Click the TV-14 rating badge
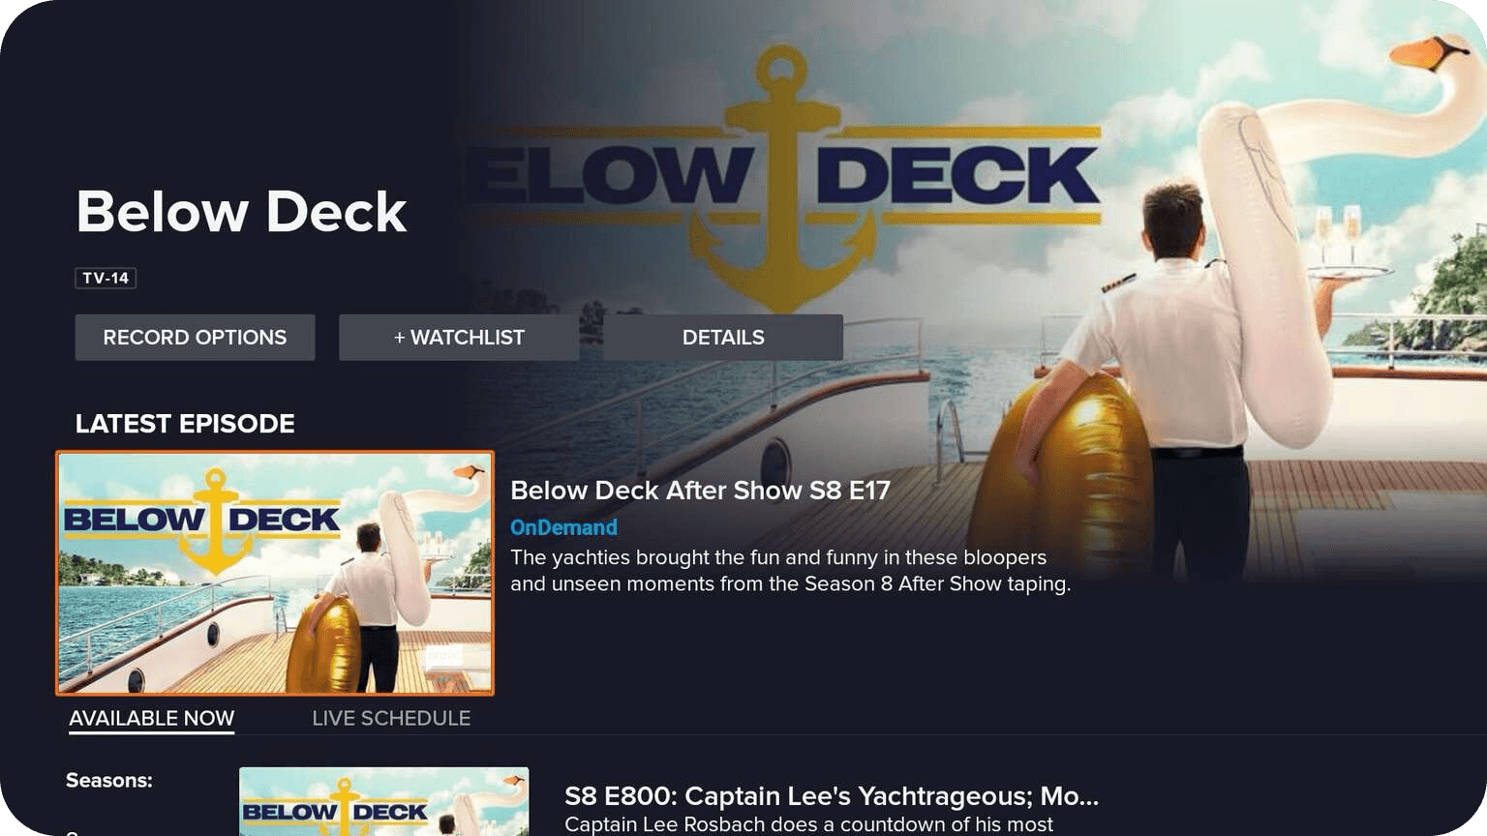The height and width of the screenshot is (836, 1487). tap(106, 279)
